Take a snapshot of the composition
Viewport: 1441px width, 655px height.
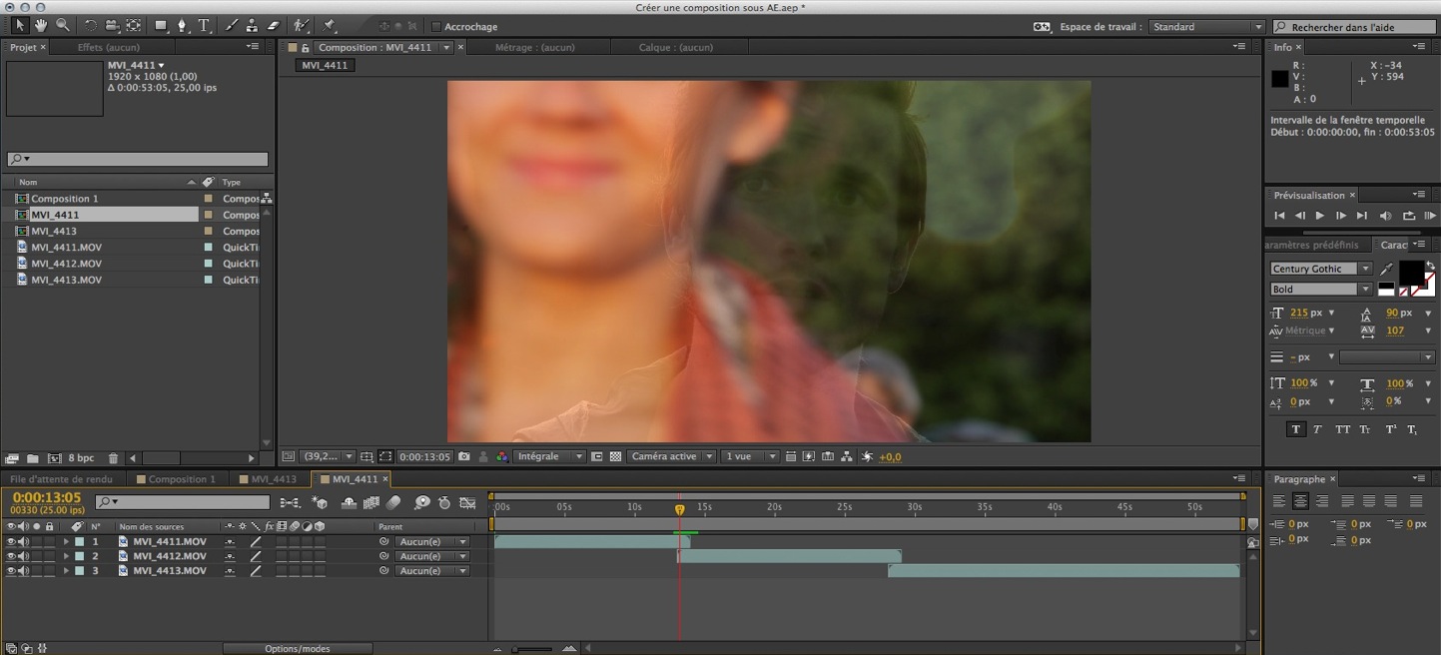pyautogui.click(x=462, y=455)
